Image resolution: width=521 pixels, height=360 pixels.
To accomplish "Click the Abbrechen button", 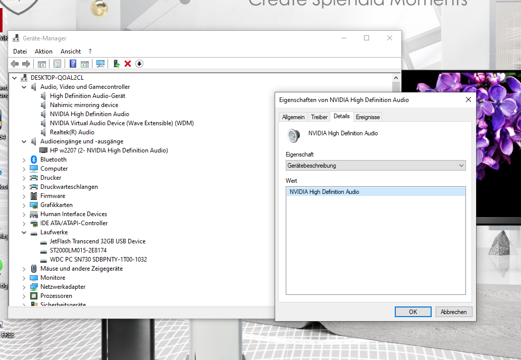I will click(x=453, y=312).
